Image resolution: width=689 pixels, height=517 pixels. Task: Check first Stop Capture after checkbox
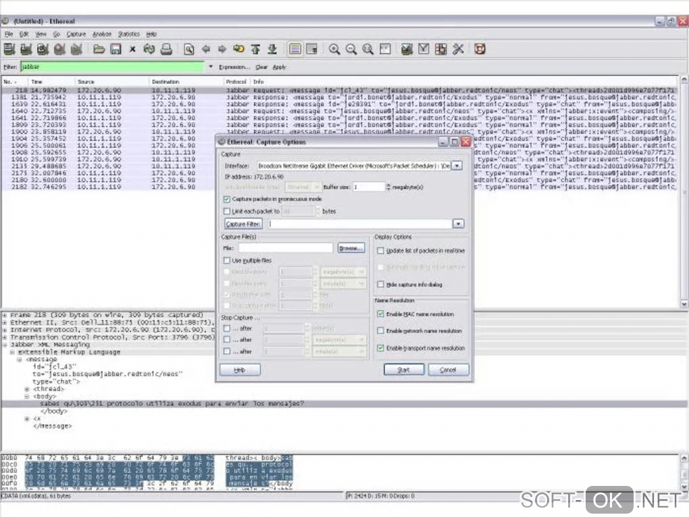(x=227, y=328)
